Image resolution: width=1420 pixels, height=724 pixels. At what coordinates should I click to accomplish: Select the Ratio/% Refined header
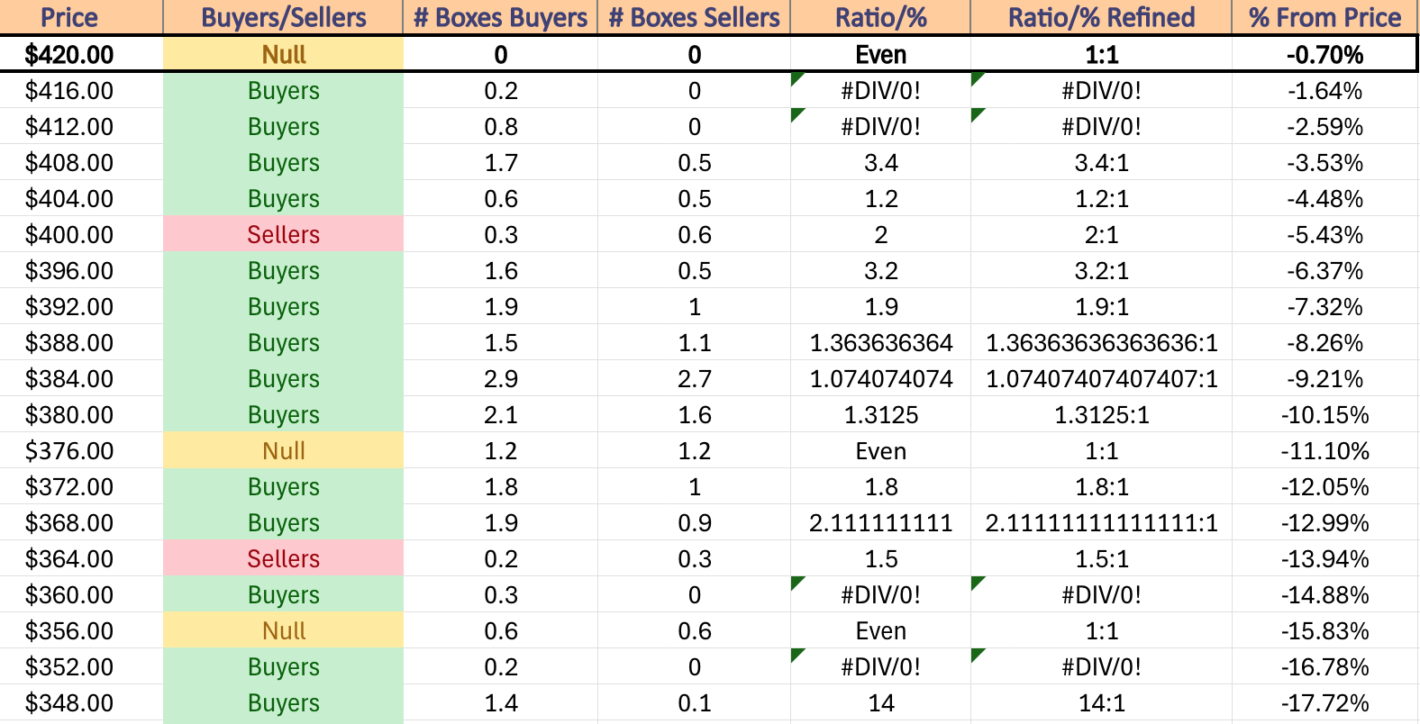coord(1101,17)
